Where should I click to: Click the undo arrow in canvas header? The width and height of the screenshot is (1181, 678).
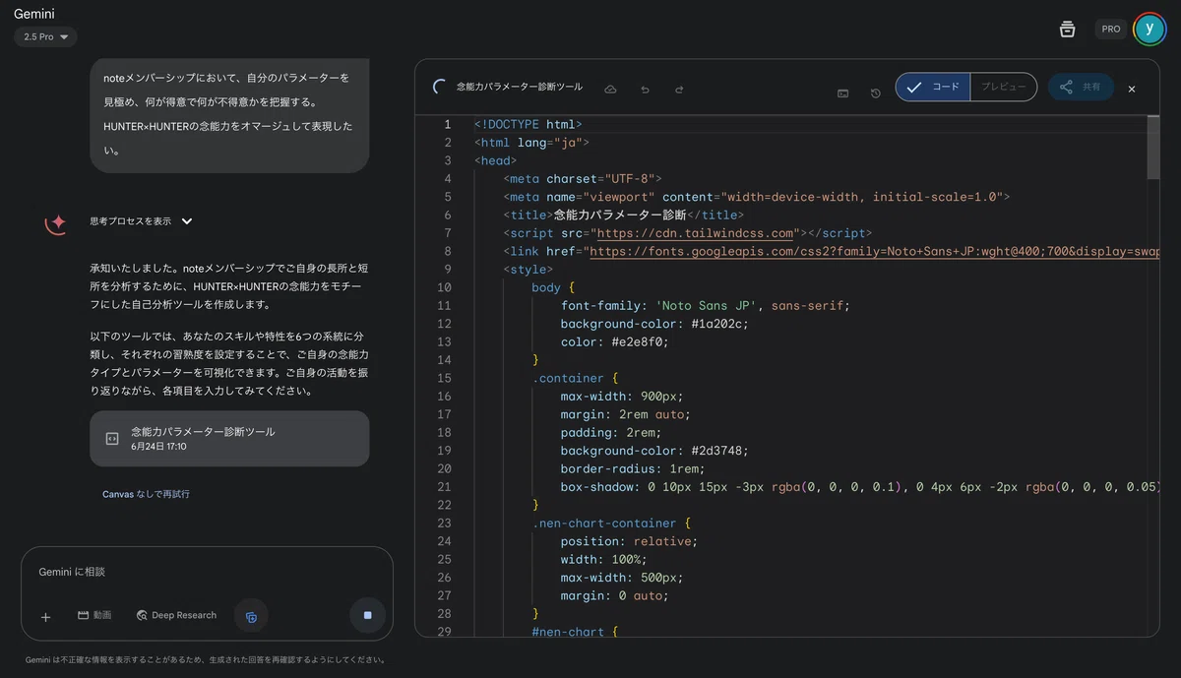point(645,89)
